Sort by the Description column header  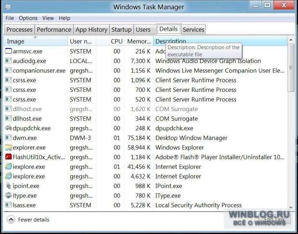pyautogui.click(x=220, y=41)
